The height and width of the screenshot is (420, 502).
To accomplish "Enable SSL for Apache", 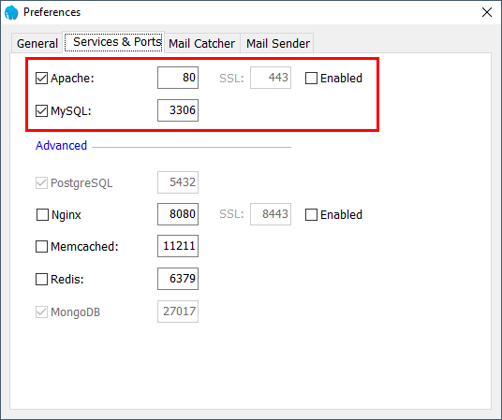I will [311, 78].
